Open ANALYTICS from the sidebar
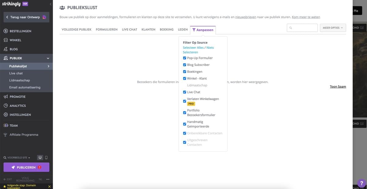 pyautogui.click(x=5, y=105)
